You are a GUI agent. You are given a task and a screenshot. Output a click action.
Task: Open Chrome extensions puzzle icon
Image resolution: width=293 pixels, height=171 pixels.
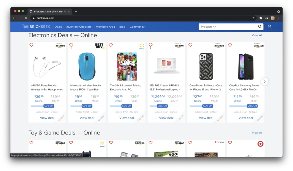261,18
